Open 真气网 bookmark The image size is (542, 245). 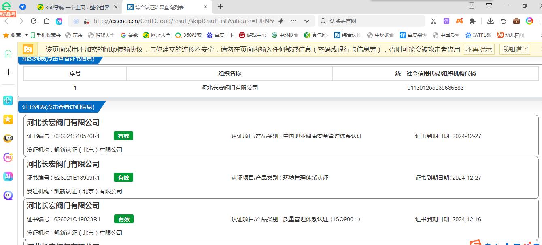(316, 35)
